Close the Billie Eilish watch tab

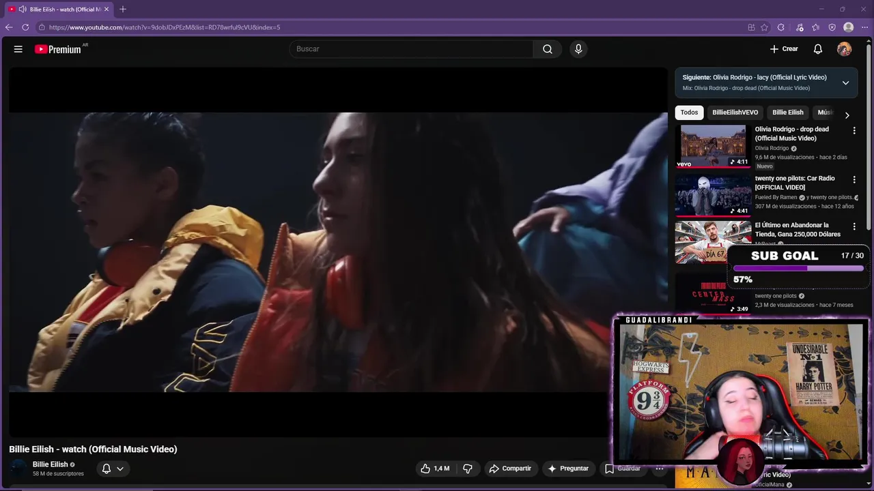[x=107, y=9]
